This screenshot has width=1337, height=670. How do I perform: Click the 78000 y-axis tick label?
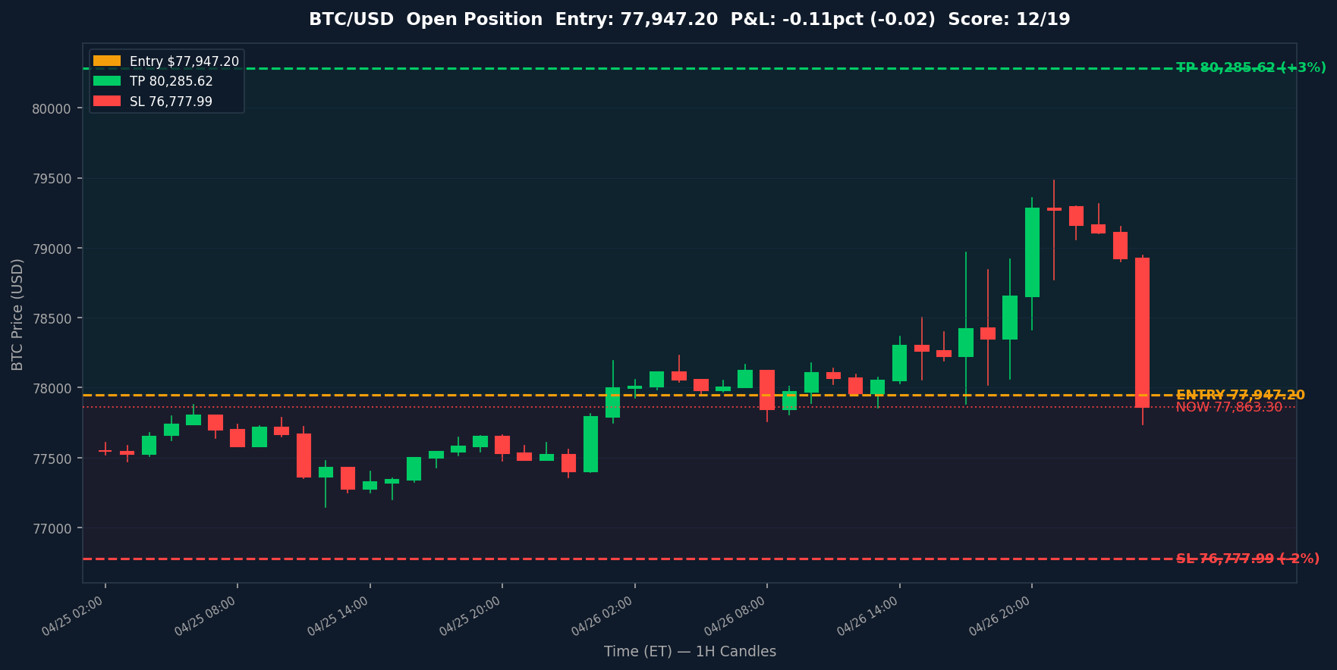point(52,388)
